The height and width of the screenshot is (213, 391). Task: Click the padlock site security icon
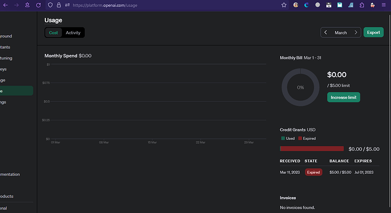(x=59, y=5)
